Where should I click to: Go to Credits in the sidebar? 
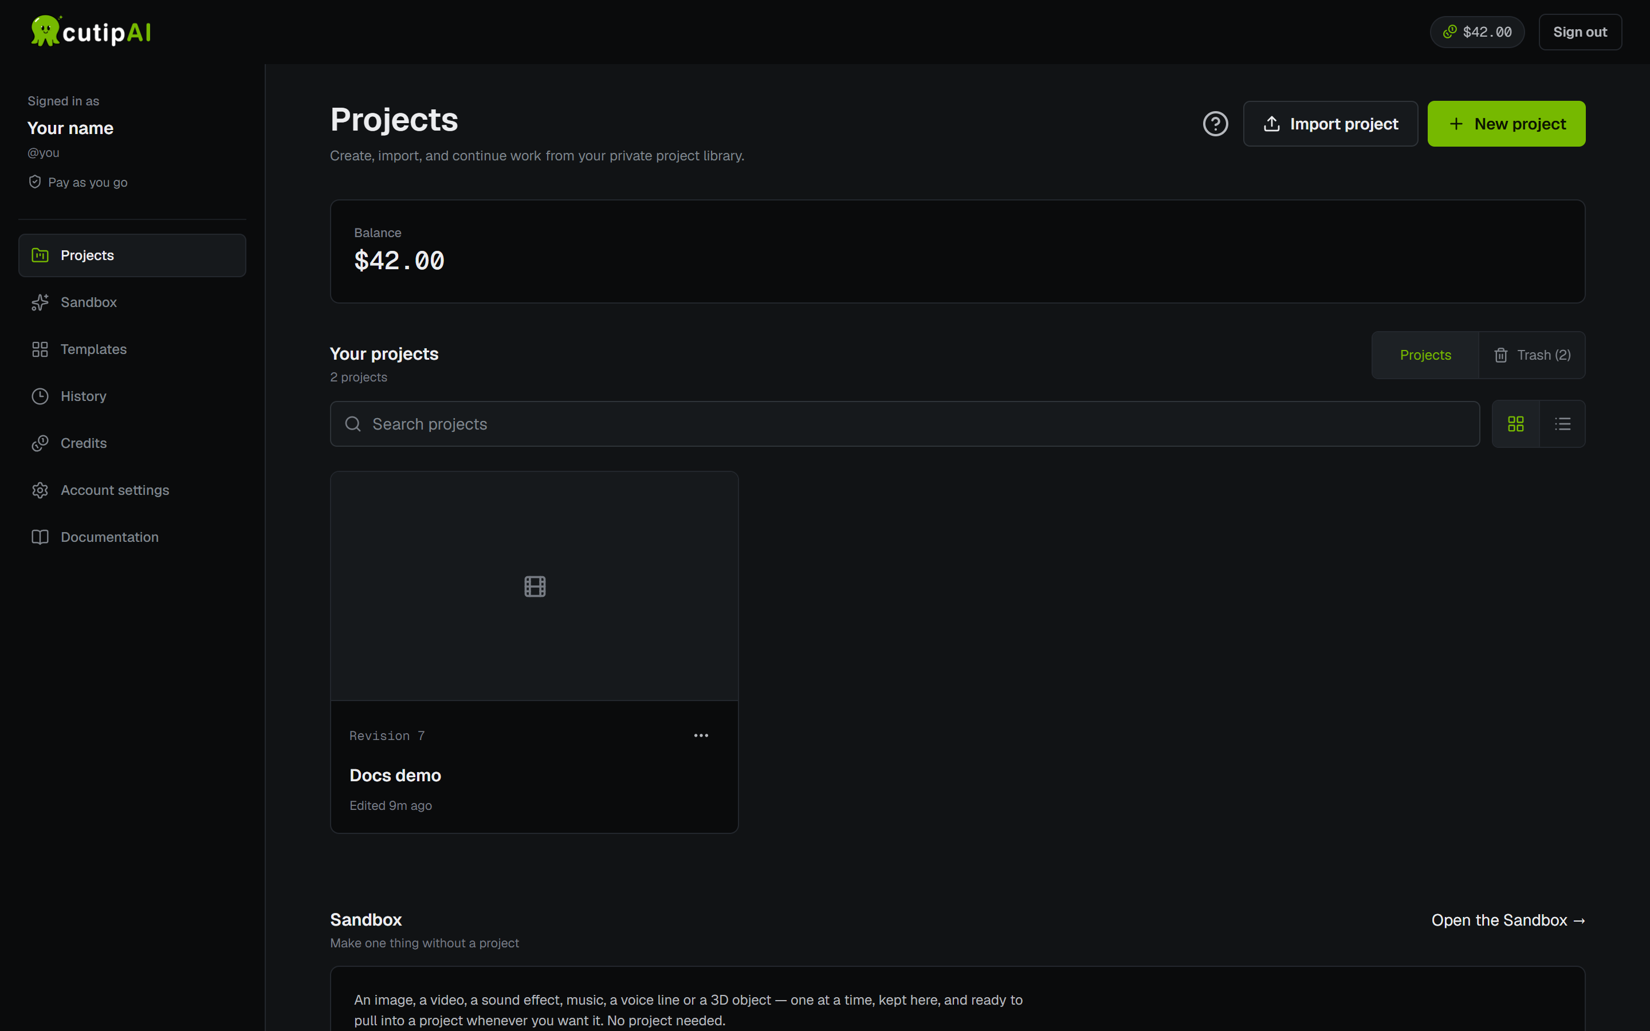click(132, 443)
